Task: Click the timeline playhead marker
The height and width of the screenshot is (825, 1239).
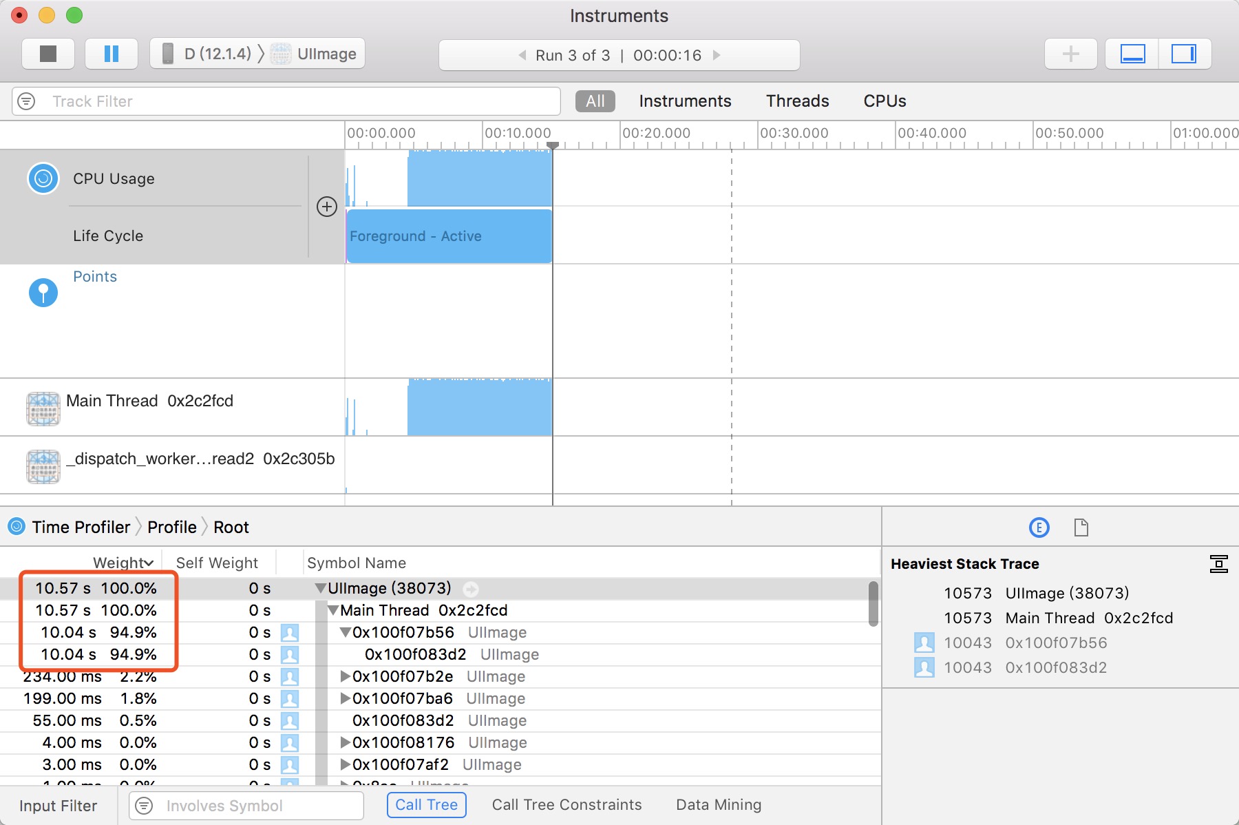Action: coord(552,145)
